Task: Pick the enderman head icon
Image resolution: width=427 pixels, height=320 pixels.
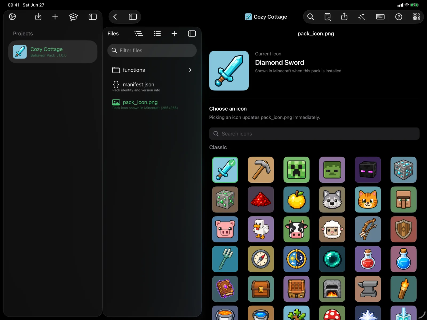Action: [x=368, y=170]
